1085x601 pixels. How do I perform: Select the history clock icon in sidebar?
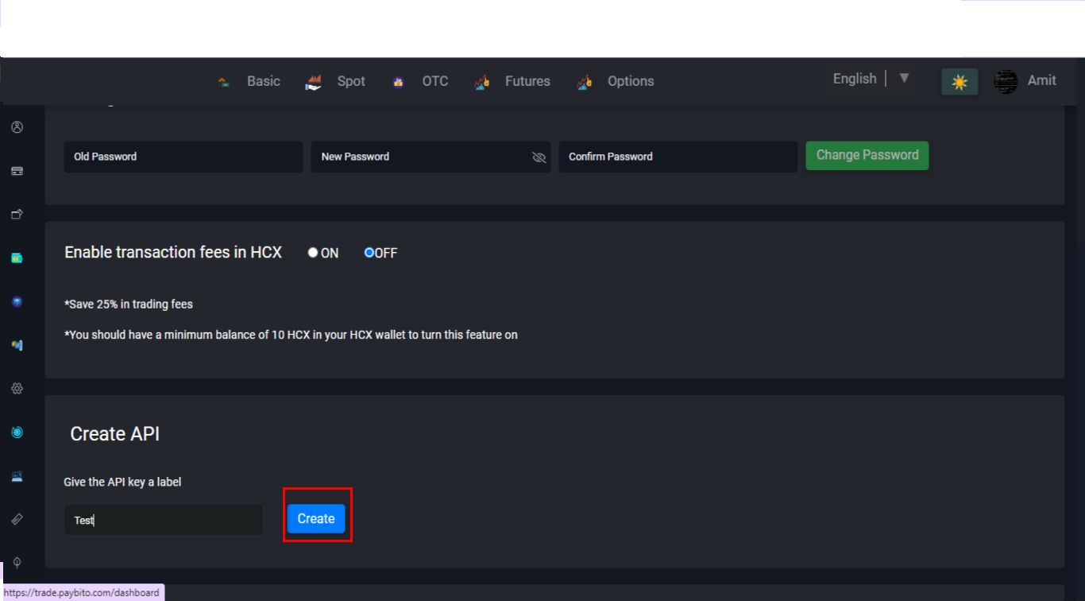17,432
